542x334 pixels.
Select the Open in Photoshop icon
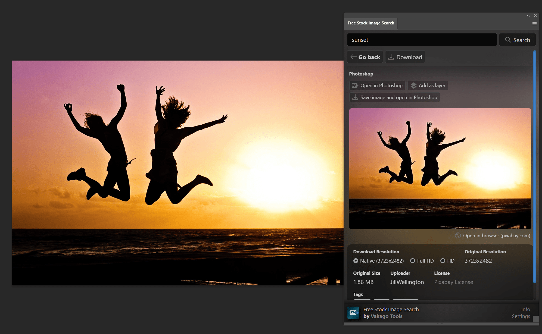coord(355,85)
